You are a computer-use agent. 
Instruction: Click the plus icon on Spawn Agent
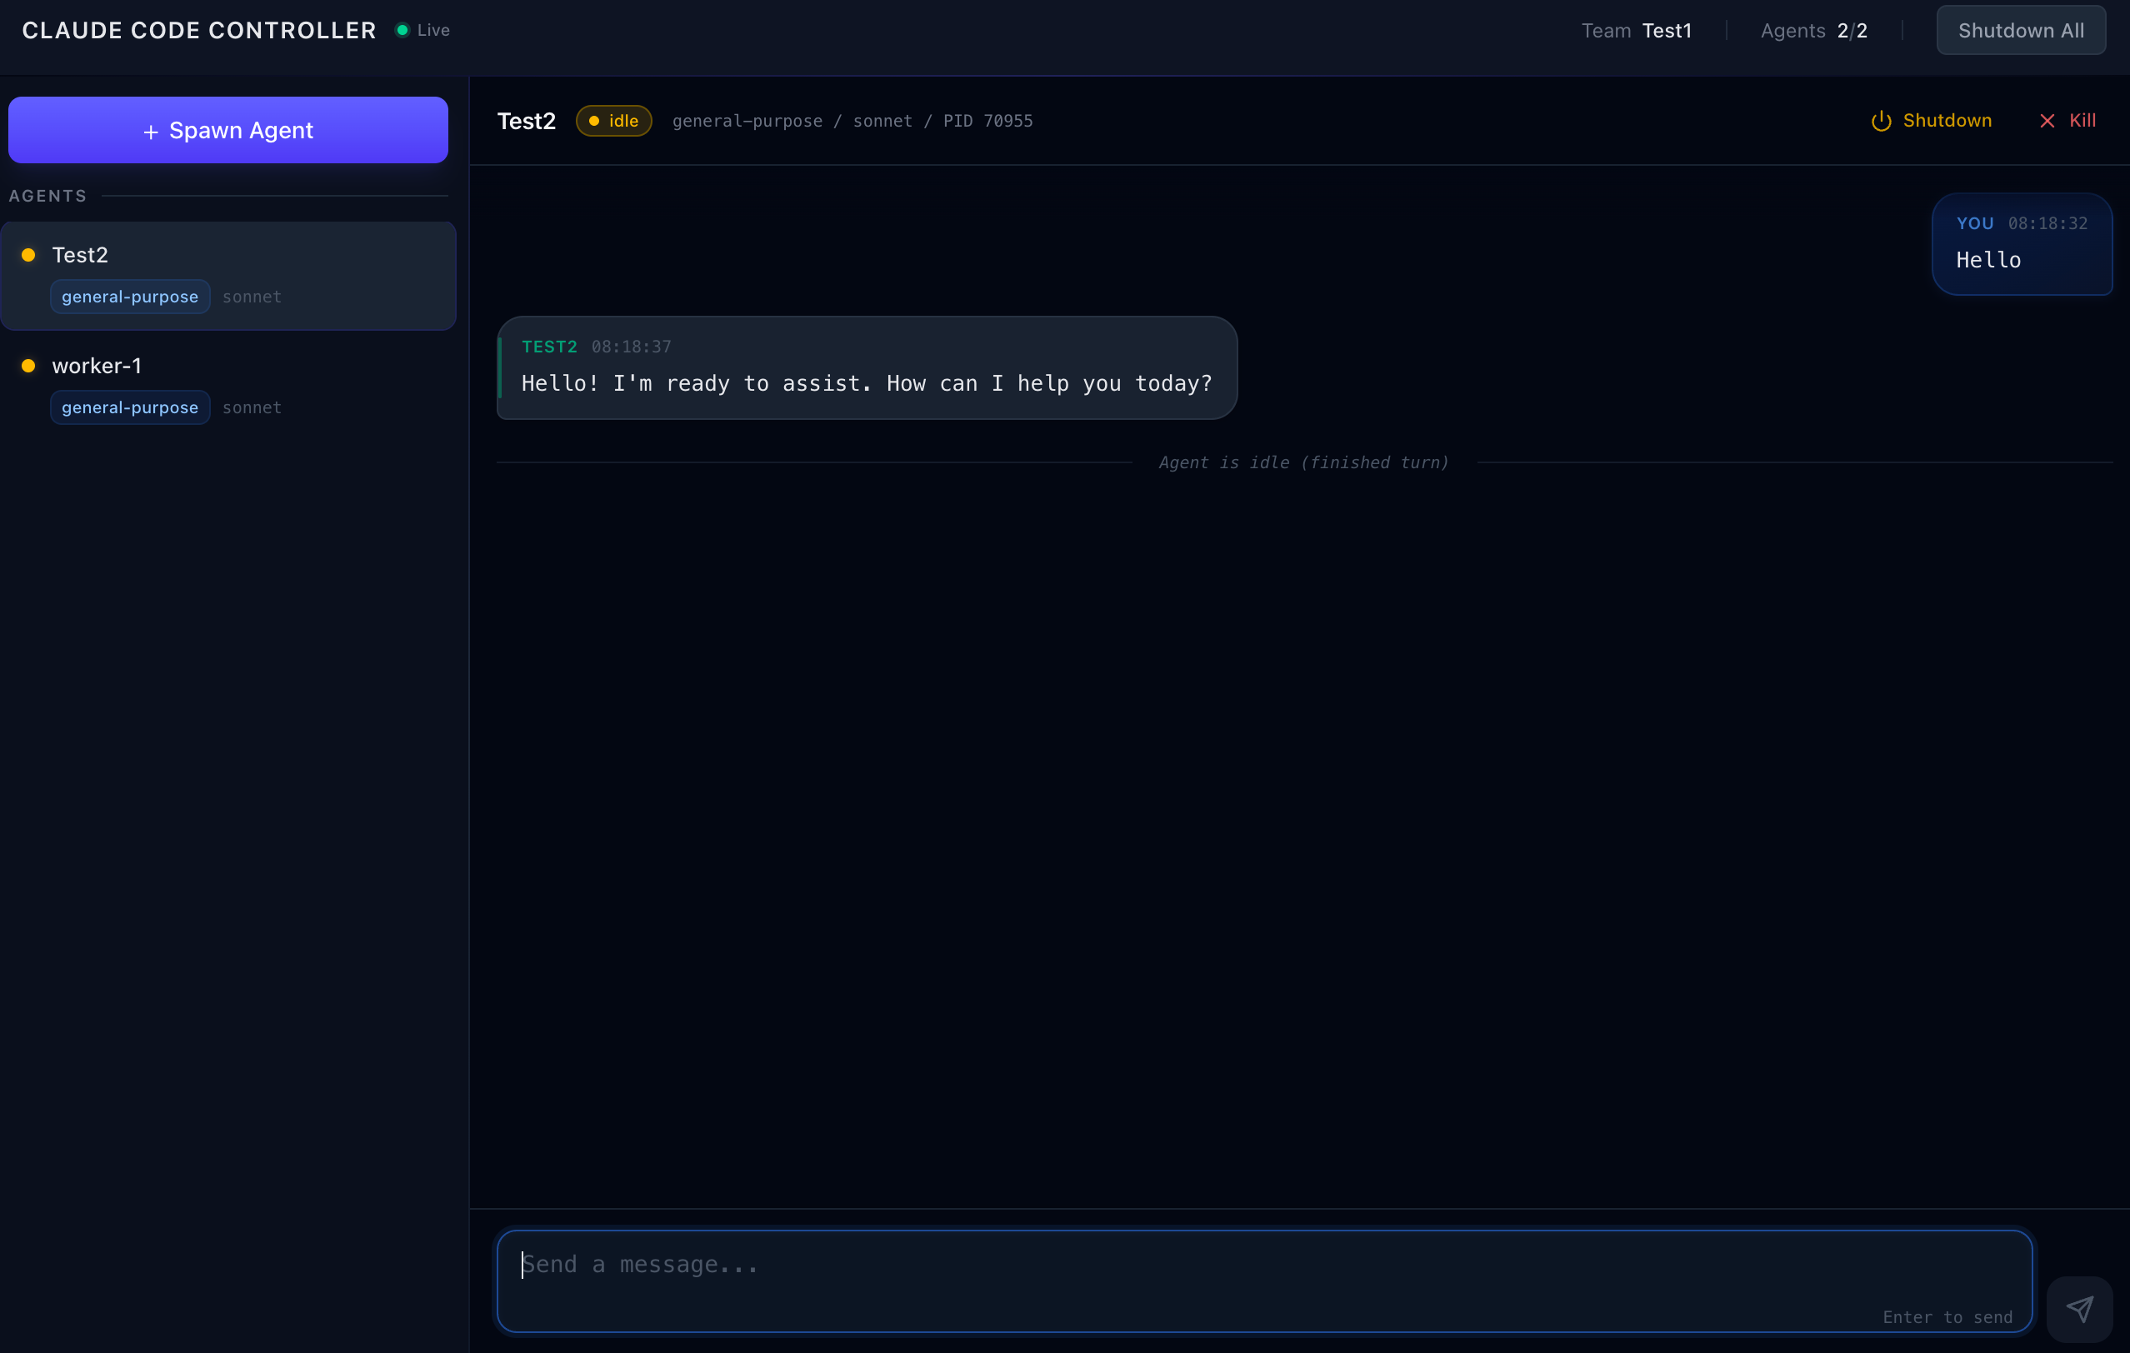(x=150, y=132)
